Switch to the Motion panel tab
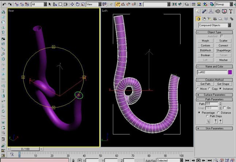 point(218,11)
